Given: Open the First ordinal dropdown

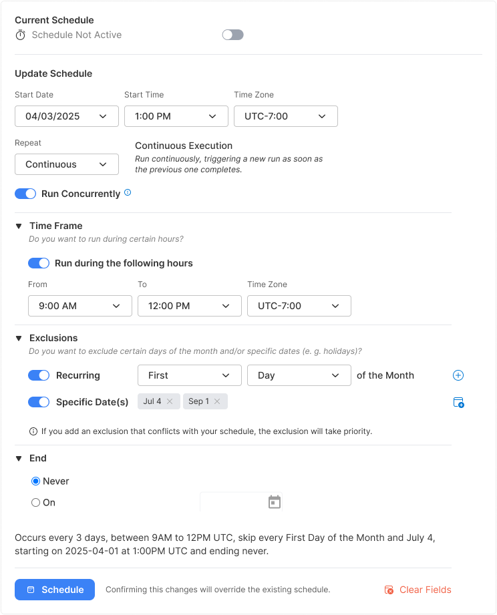Looking at the screenshot, I should (x=190, y=375).
